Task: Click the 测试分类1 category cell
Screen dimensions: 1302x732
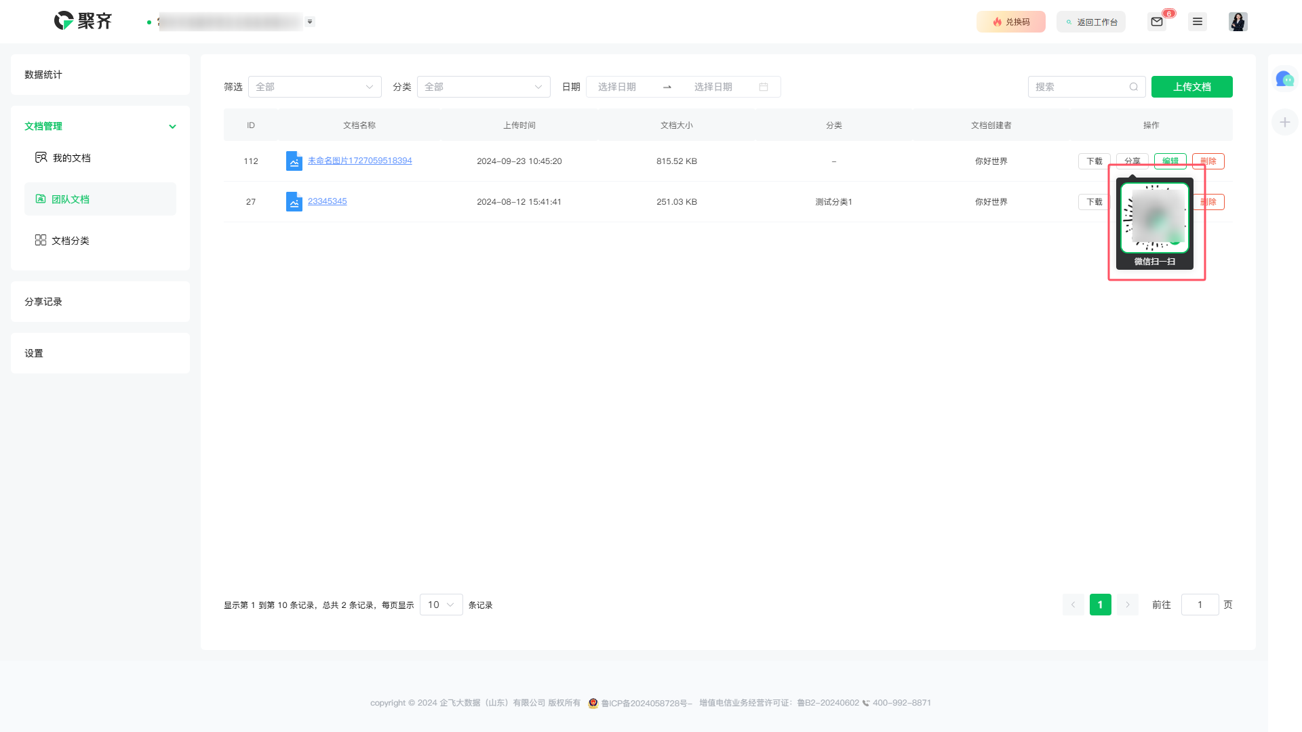Action: 834,202
